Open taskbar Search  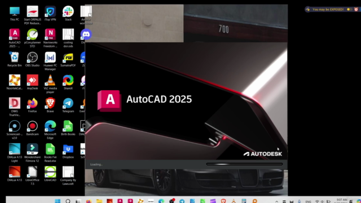click(68, 201)
